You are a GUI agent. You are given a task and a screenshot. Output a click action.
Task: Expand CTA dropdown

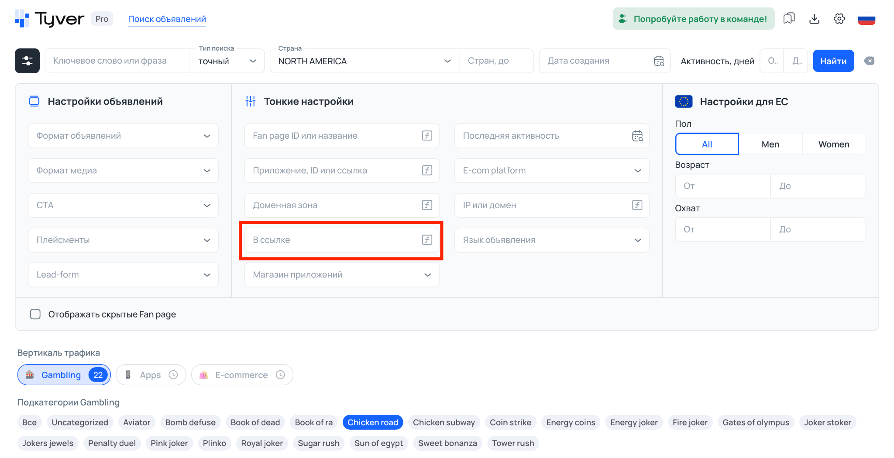click(123, 205)
